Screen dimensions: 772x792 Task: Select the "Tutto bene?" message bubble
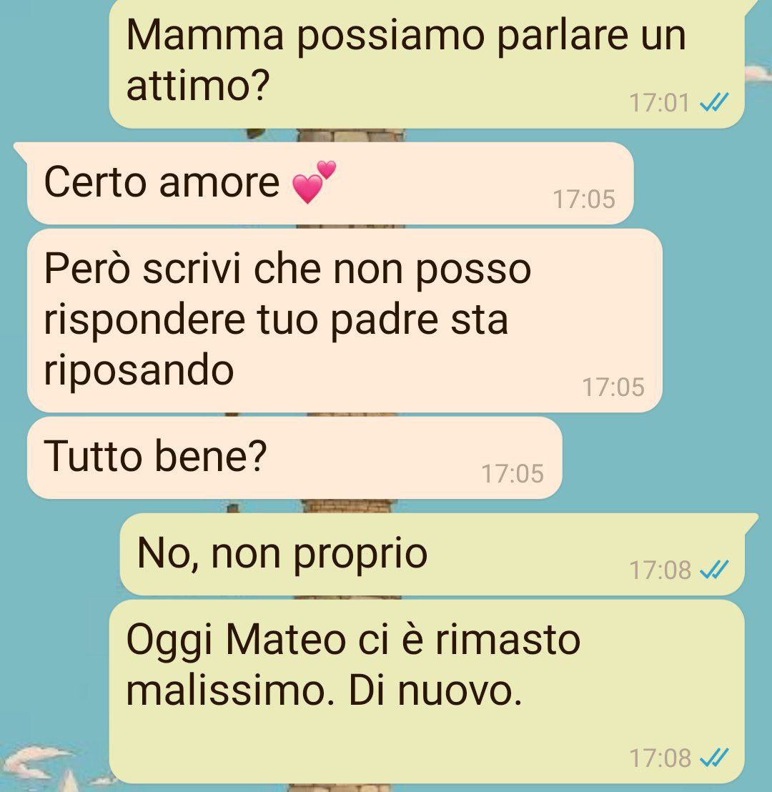(x=295, y=457)
